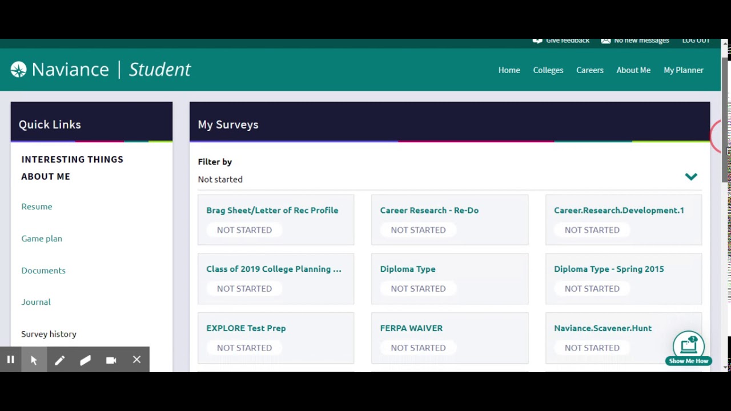Viewport: 731px width, 411px height.
Task: Open the Show Me How help widget
Action: (689, 348)
